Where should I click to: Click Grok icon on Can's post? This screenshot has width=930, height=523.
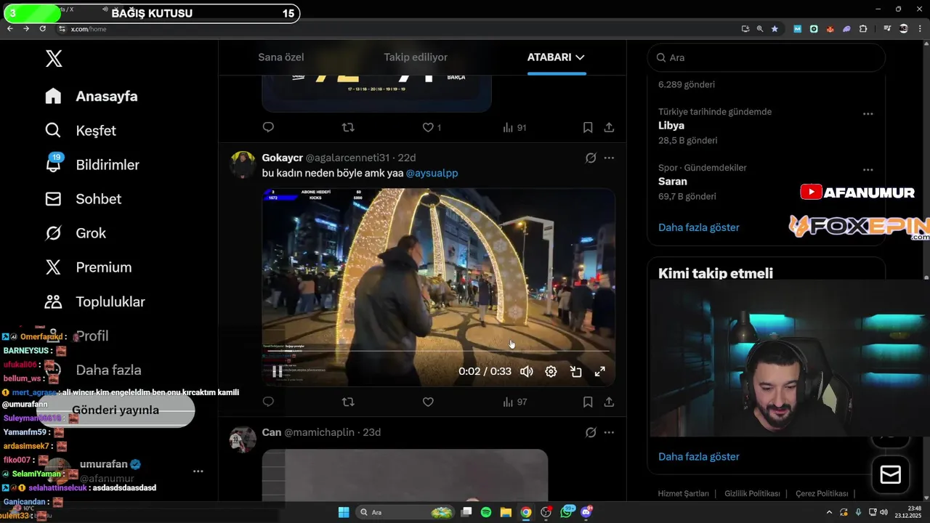pyautogui.click(x=591, y=432)
